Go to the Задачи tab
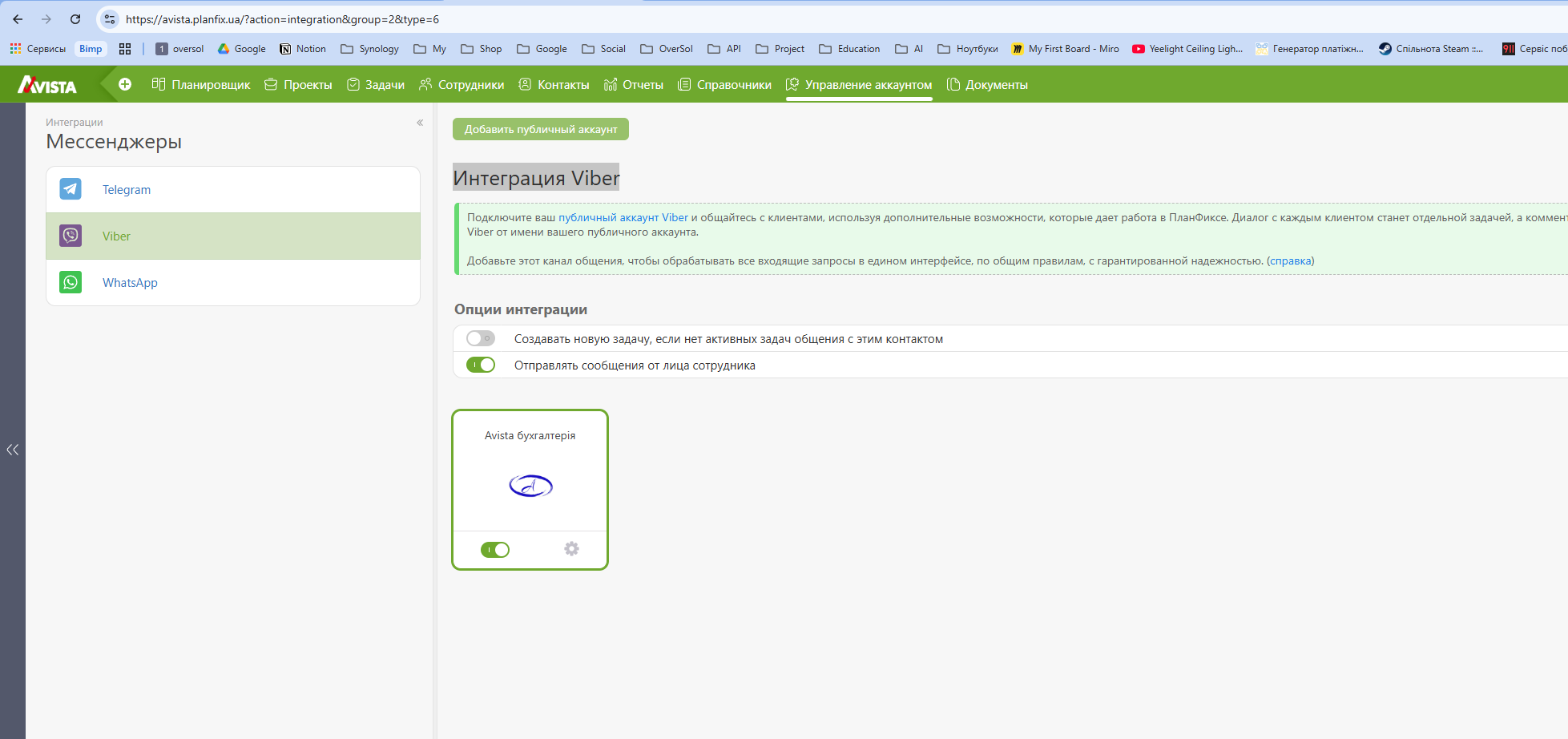Screen dimensions: 1568x739 tap(376, 85)
